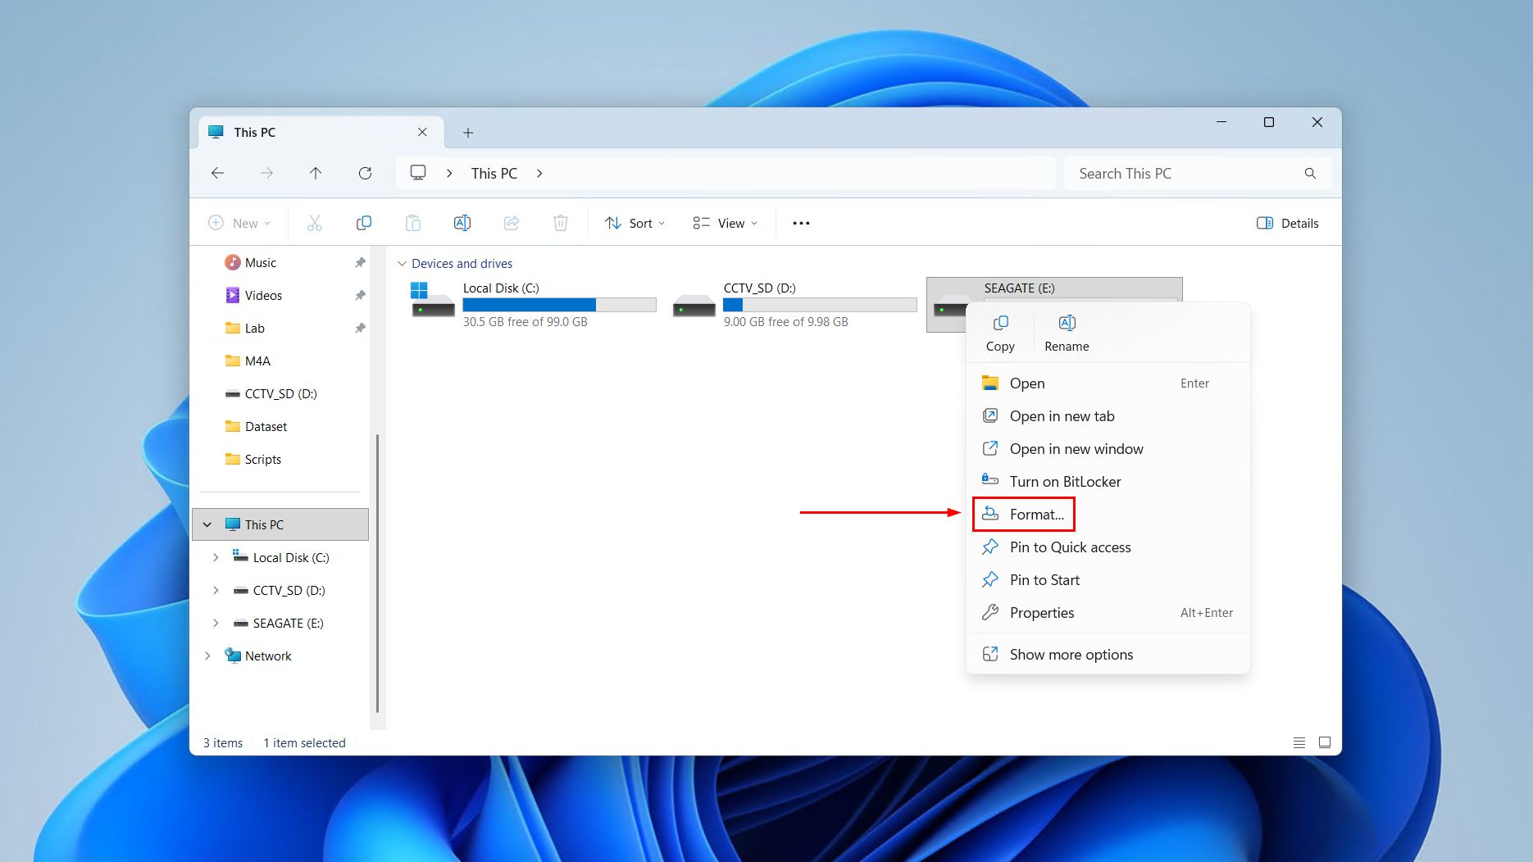This screenshot has height=862, width=1533.
Task: Click the Copy icon in toolbar
Action: pos(364,223)
